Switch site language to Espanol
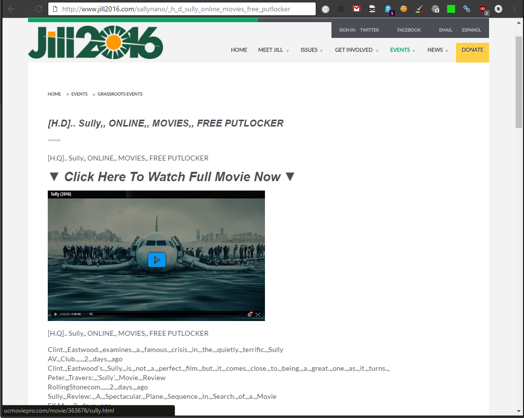This screenshot has height=418, width=524. (471, 30)
